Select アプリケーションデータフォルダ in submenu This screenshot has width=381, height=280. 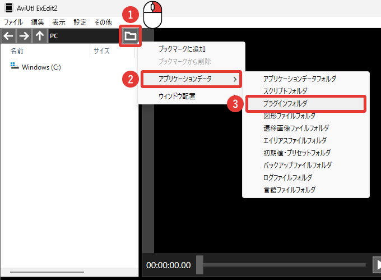[x=306, y=79]
